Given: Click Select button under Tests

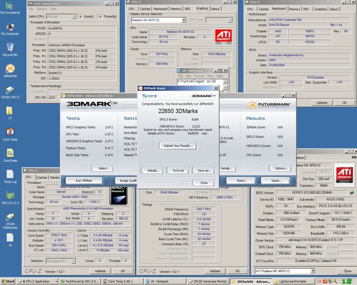Looking at the screenshot, I should tap(104, 168).
